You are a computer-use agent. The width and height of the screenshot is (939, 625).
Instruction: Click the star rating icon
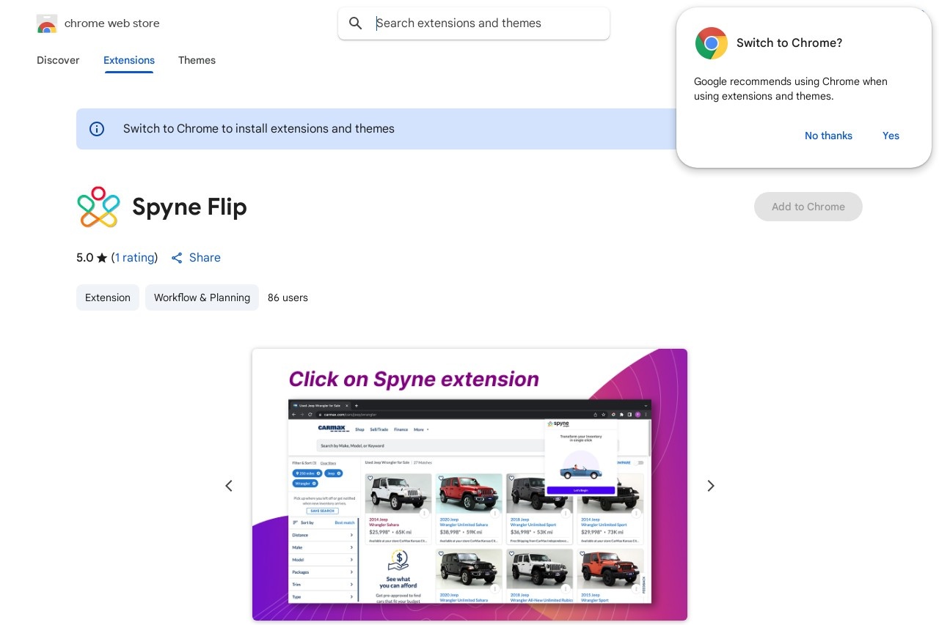pos(102,258)
